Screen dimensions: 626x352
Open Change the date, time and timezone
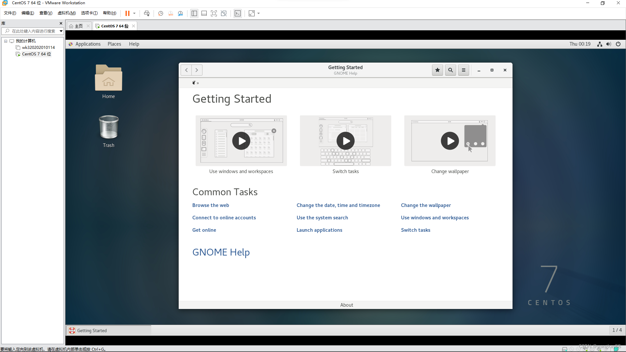tap(338, 205)
